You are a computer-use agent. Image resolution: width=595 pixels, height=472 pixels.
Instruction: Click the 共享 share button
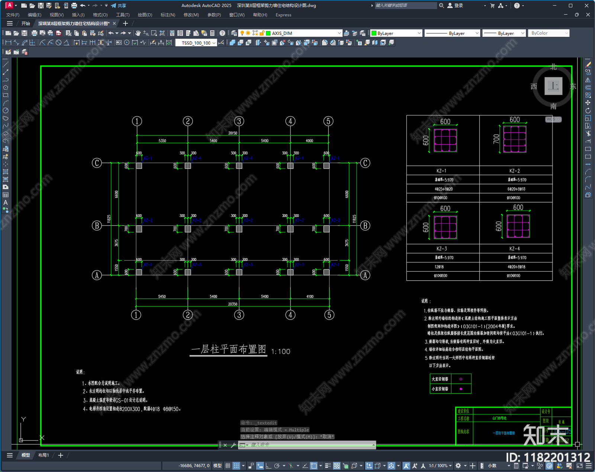119,6
